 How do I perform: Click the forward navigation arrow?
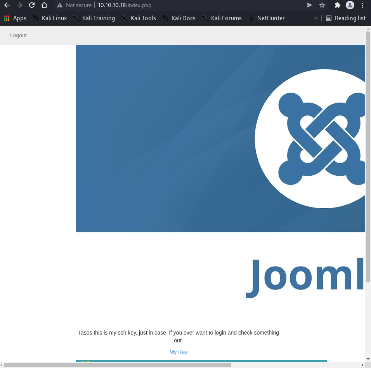(19, 5)
